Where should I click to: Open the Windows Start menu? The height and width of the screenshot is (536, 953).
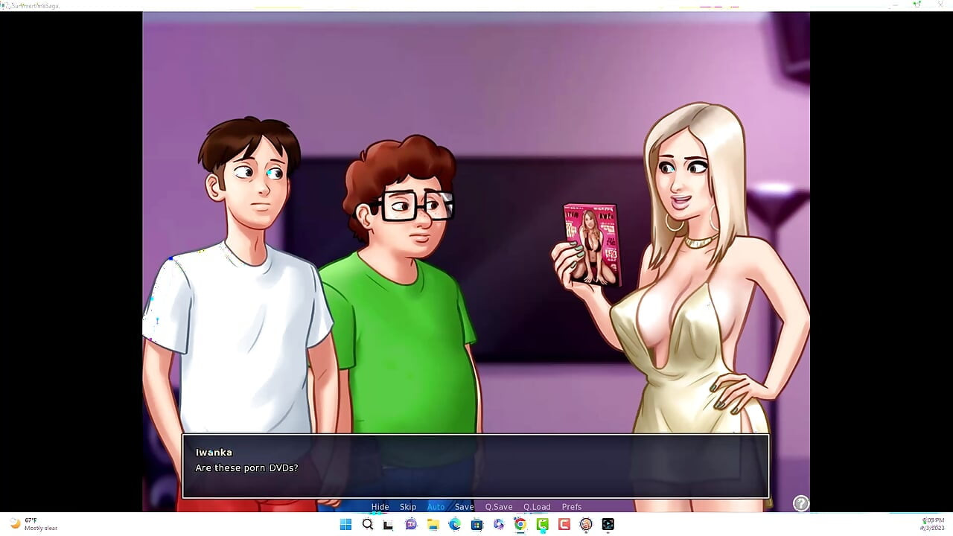tap(345, 525)
